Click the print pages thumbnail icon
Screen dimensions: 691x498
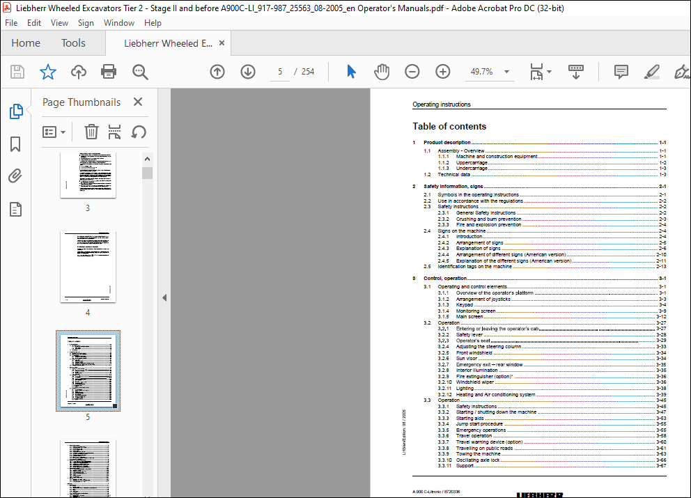pos(114,132)
